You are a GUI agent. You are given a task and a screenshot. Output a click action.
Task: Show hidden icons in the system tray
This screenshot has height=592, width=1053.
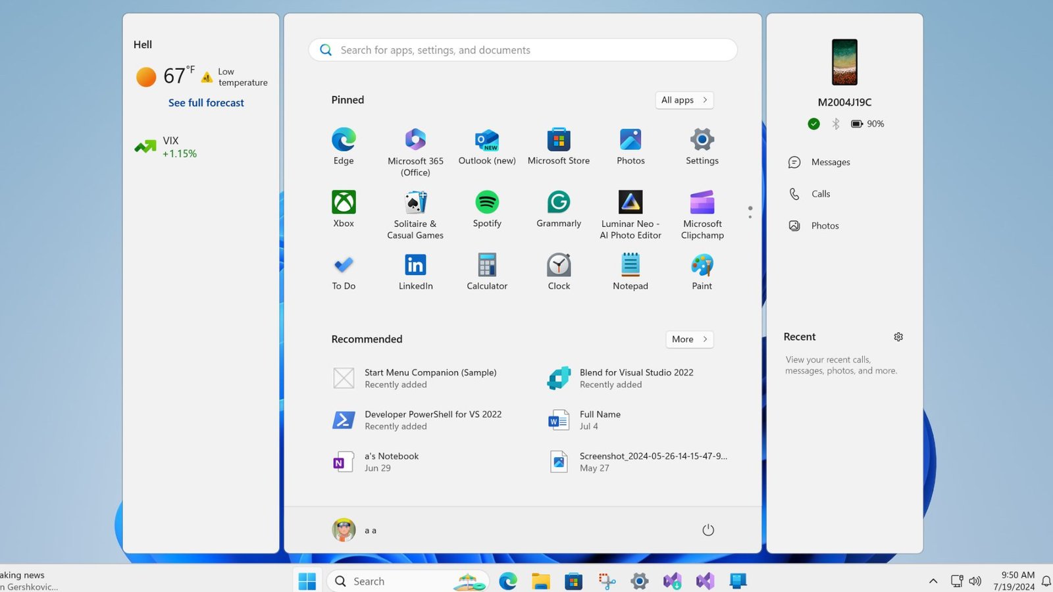click(933, 581)
